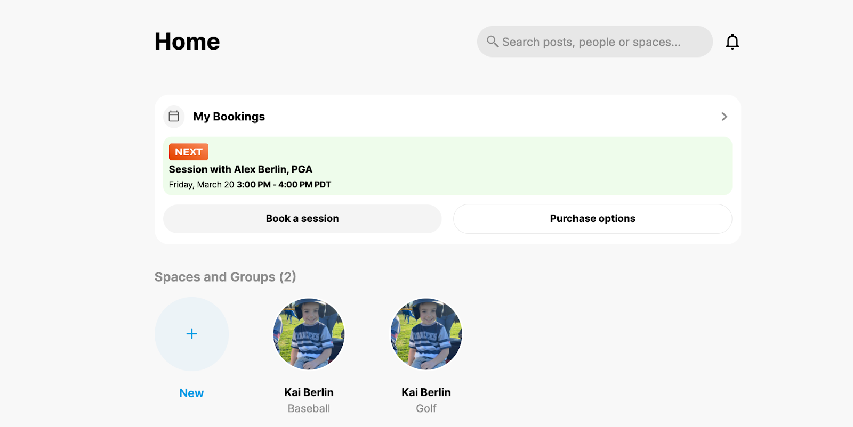
Task: Click the Golf space subtitle
Action: 426,408
